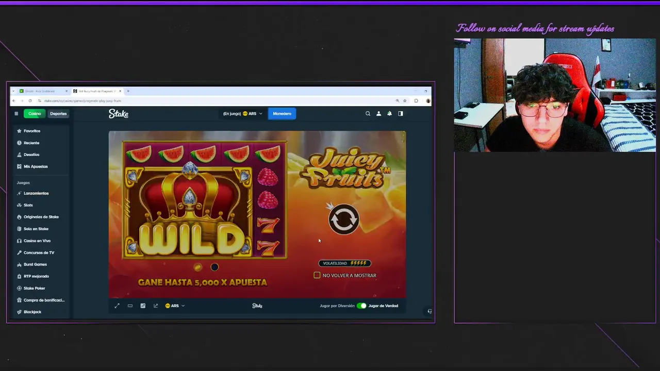Click the browser address bar URL

82,101
